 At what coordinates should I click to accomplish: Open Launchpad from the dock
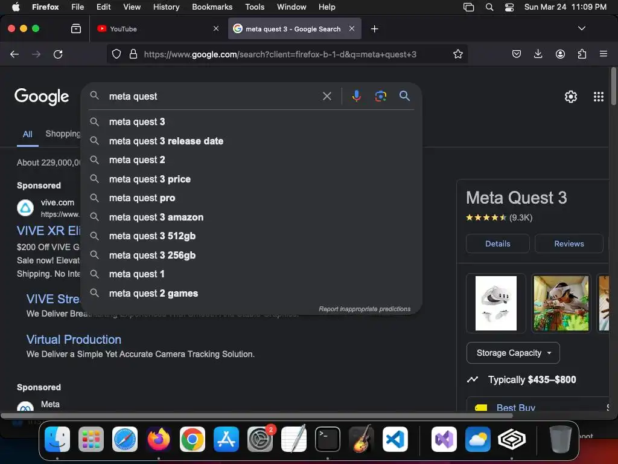[91, 439]
